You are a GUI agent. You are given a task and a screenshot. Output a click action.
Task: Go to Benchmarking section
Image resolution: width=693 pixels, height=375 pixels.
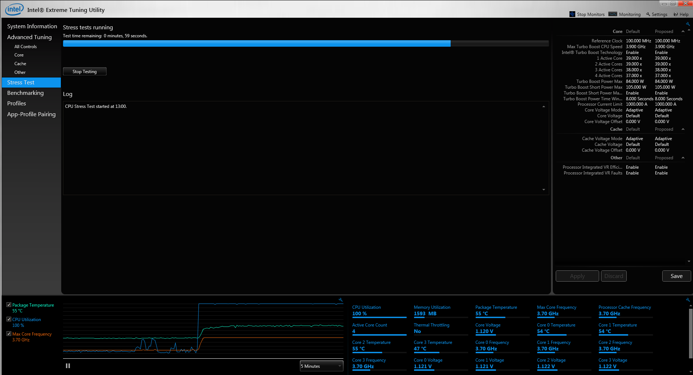pos(25,93)
